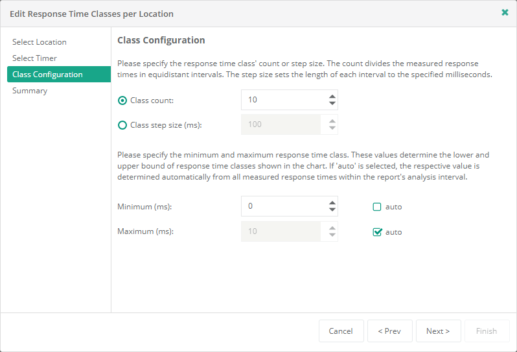Jump to the Summary step
This screenshot has height=352, width=517.
30,90
